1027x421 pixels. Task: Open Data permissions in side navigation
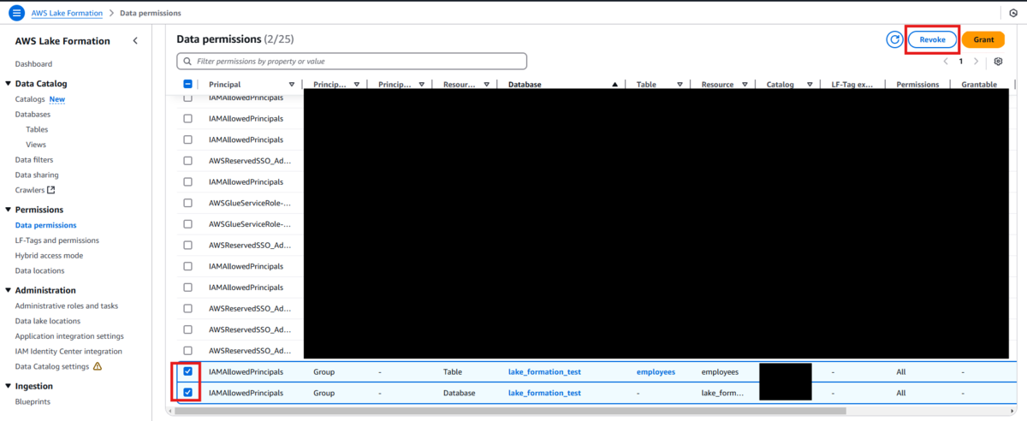pyautogui.click(x=45, y=225)
